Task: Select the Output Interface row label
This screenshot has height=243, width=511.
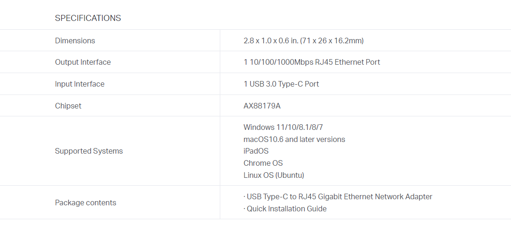Action: point(83,62)
